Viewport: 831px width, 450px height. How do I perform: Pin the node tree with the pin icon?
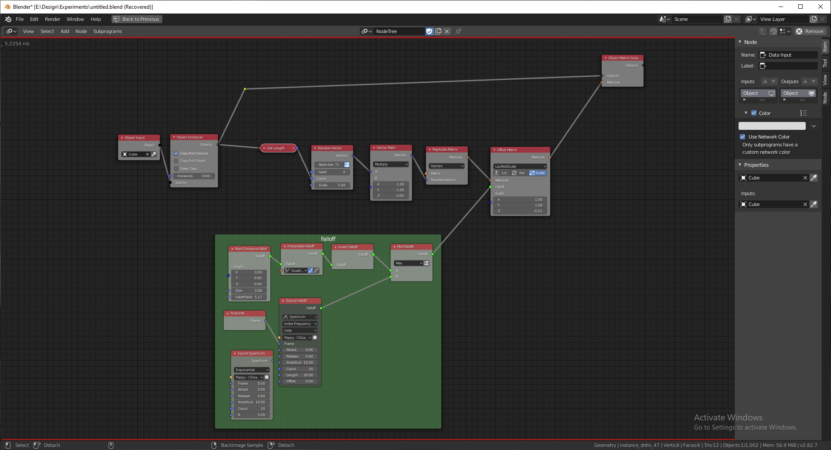tap(458, 31)
